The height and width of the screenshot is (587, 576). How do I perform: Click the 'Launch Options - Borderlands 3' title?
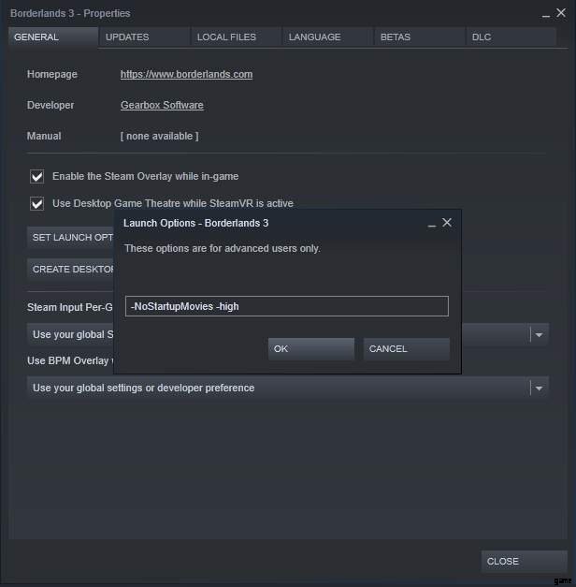[196, 223]
